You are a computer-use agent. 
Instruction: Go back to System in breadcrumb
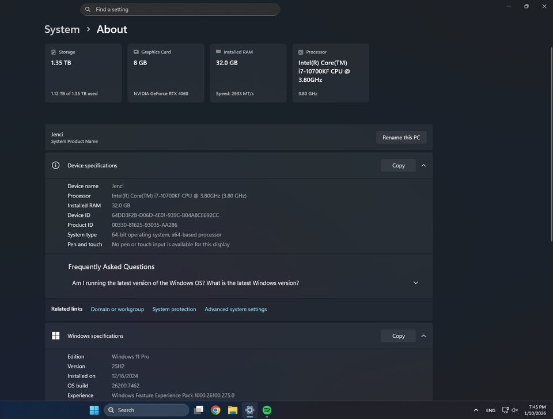62,29
